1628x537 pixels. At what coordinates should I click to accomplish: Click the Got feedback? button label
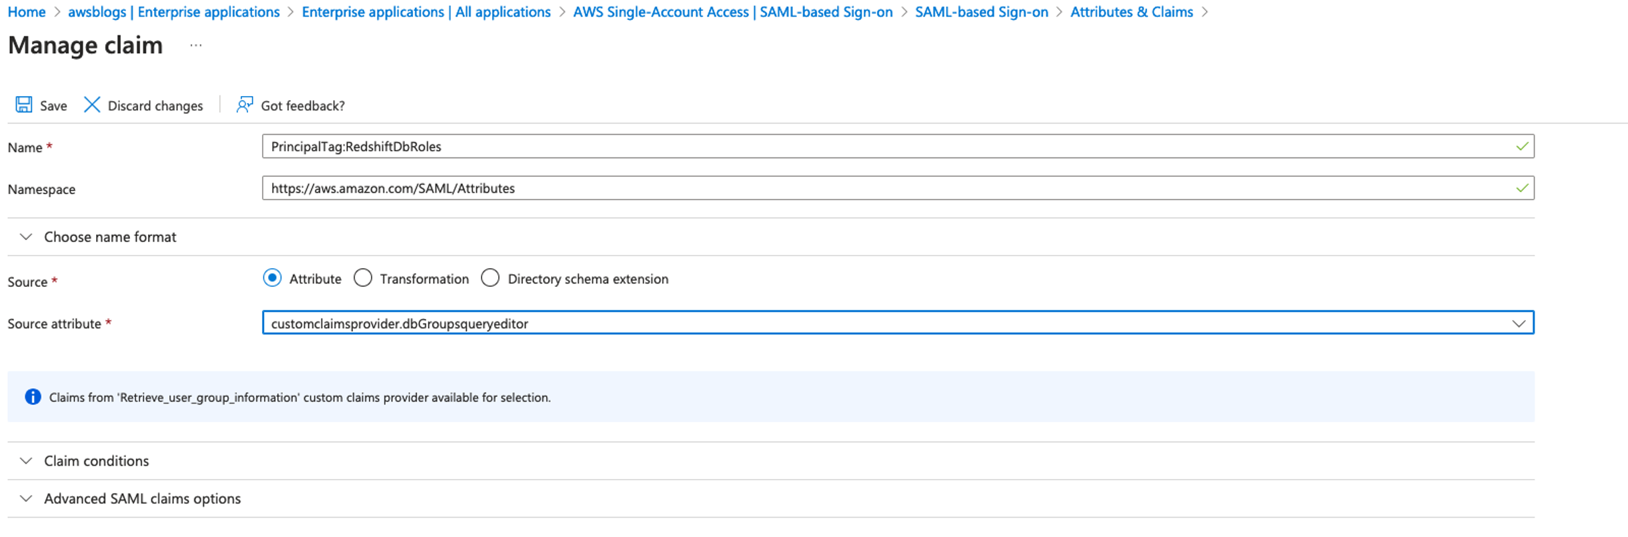pos(303,105)
